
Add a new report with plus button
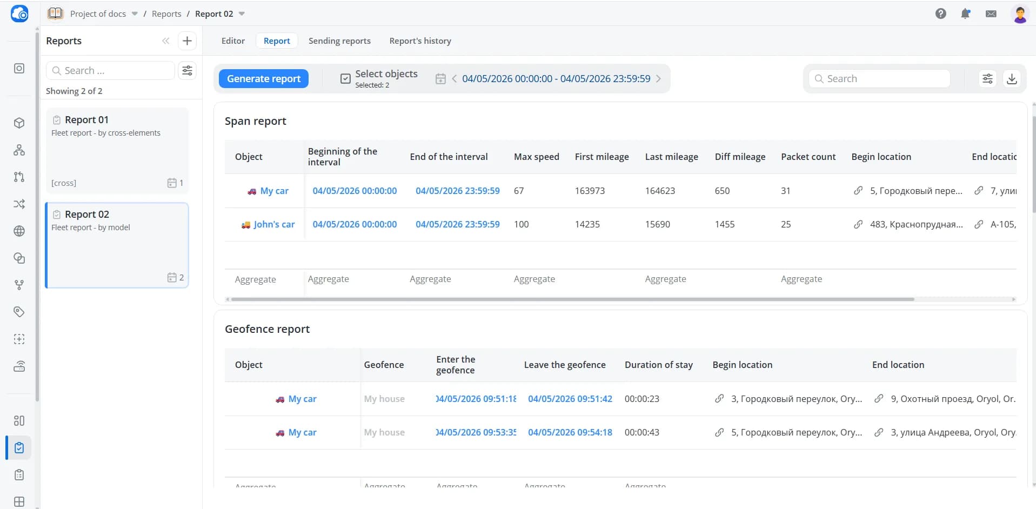pos(187,41)
